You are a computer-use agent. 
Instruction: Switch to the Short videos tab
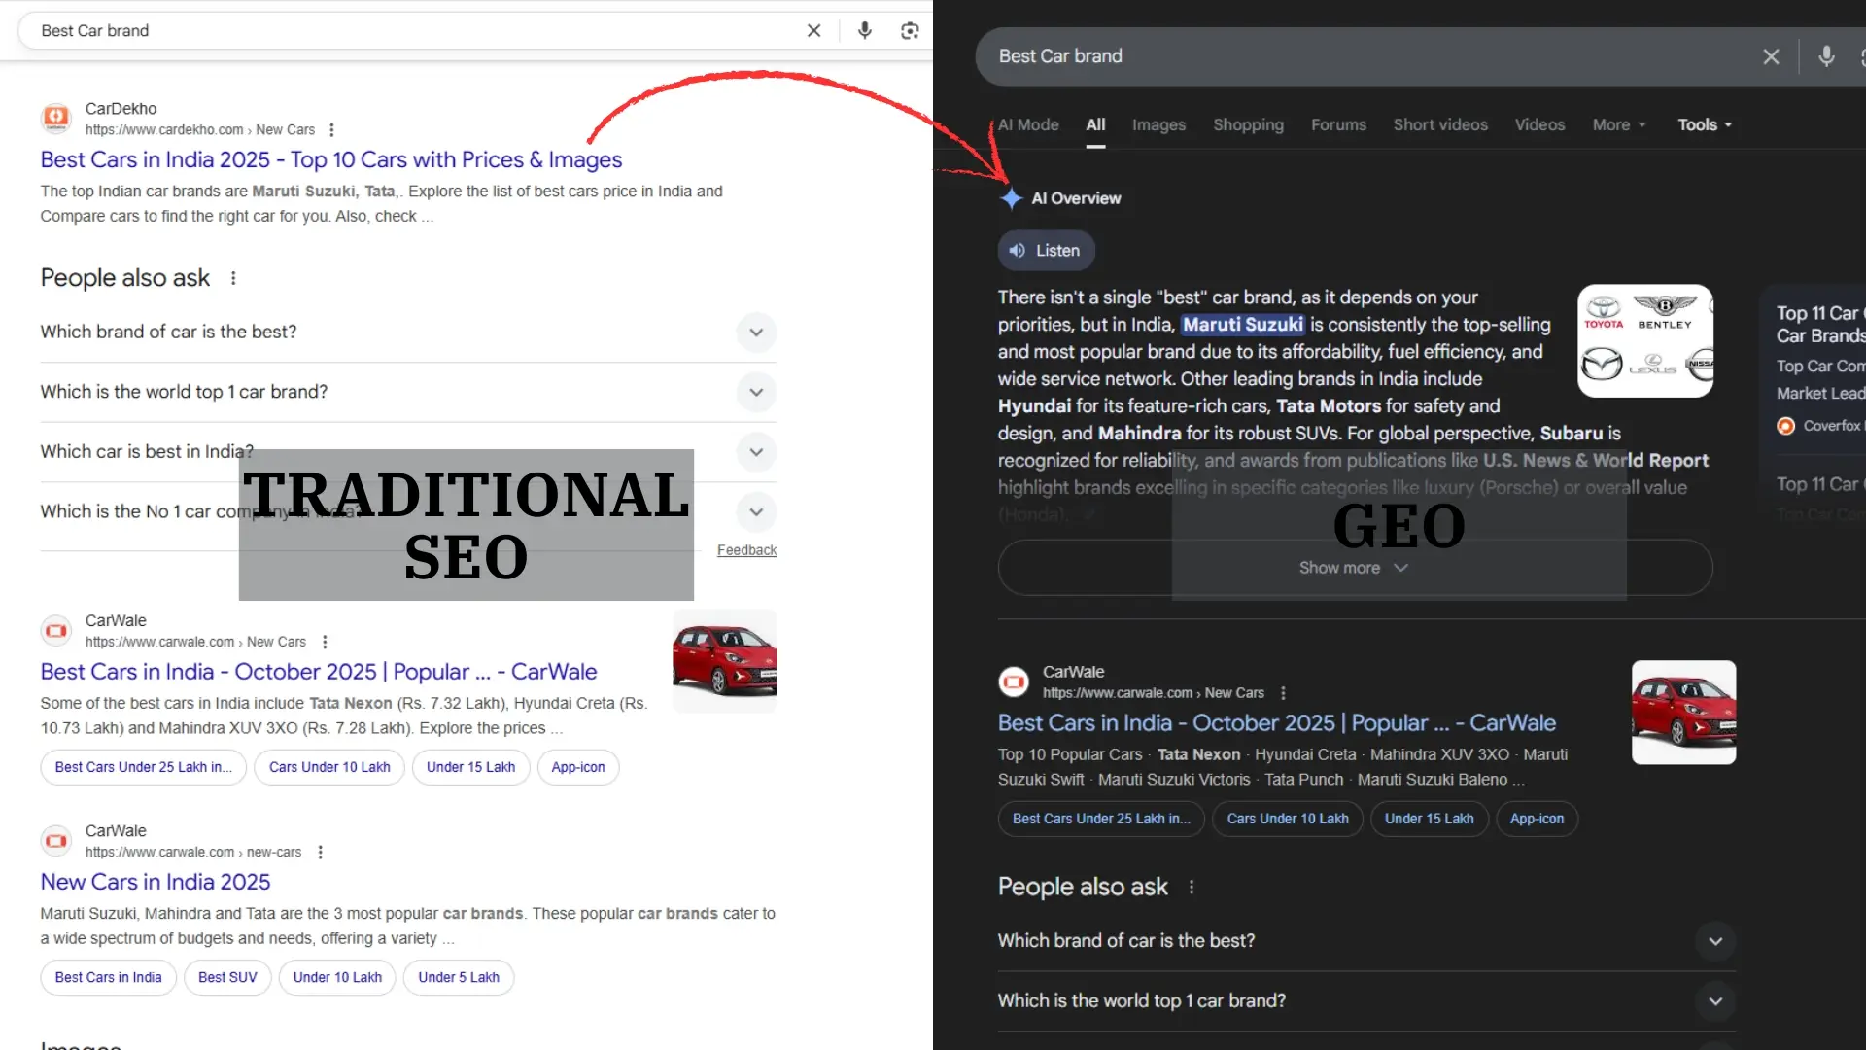click(x=1439, y=124)
